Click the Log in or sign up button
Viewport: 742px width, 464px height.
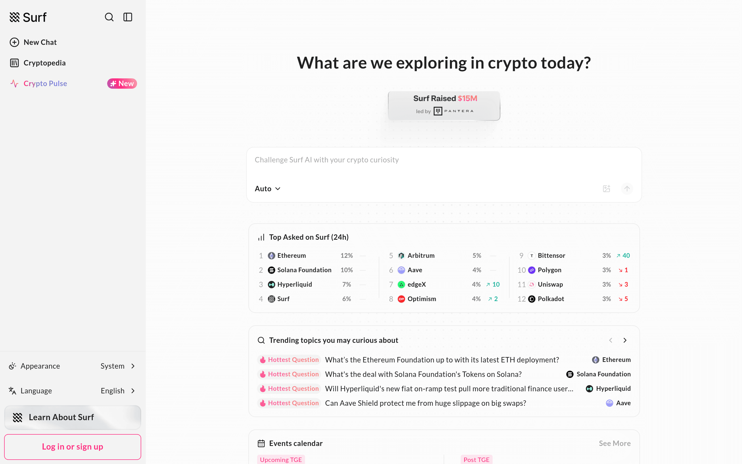pyautogui.click(x=72, y=446)
